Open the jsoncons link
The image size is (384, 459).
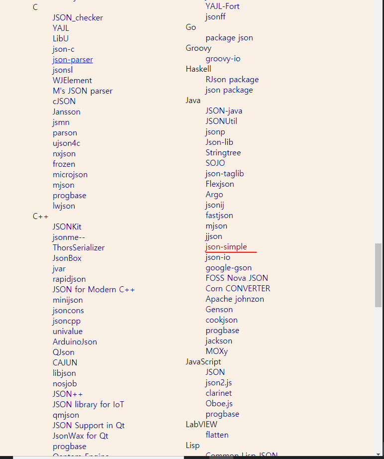pyautogui.click(x=68, y=311)
